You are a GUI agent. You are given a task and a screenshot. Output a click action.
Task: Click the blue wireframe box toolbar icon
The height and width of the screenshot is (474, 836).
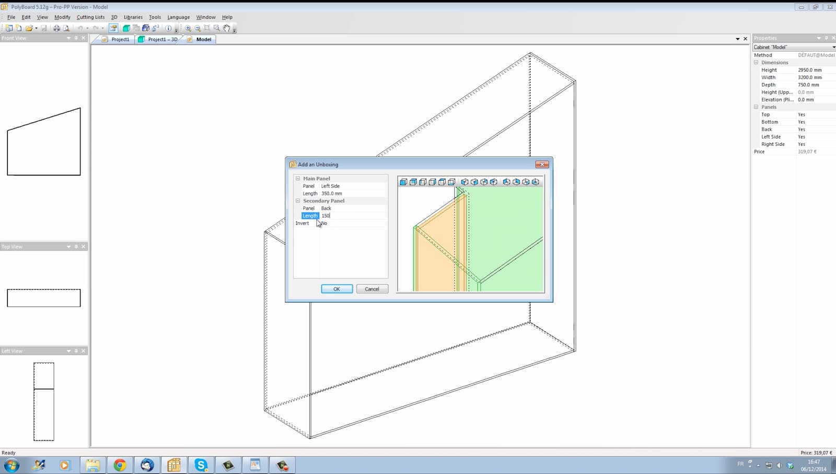tap(146, 28)
